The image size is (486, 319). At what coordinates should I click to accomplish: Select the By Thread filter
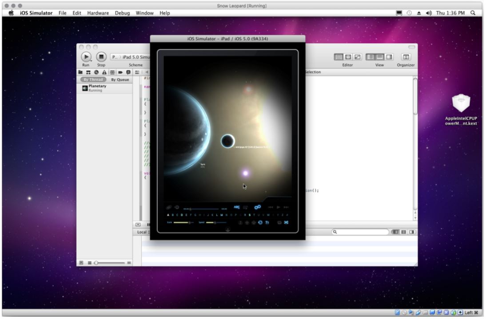point(93,80)
